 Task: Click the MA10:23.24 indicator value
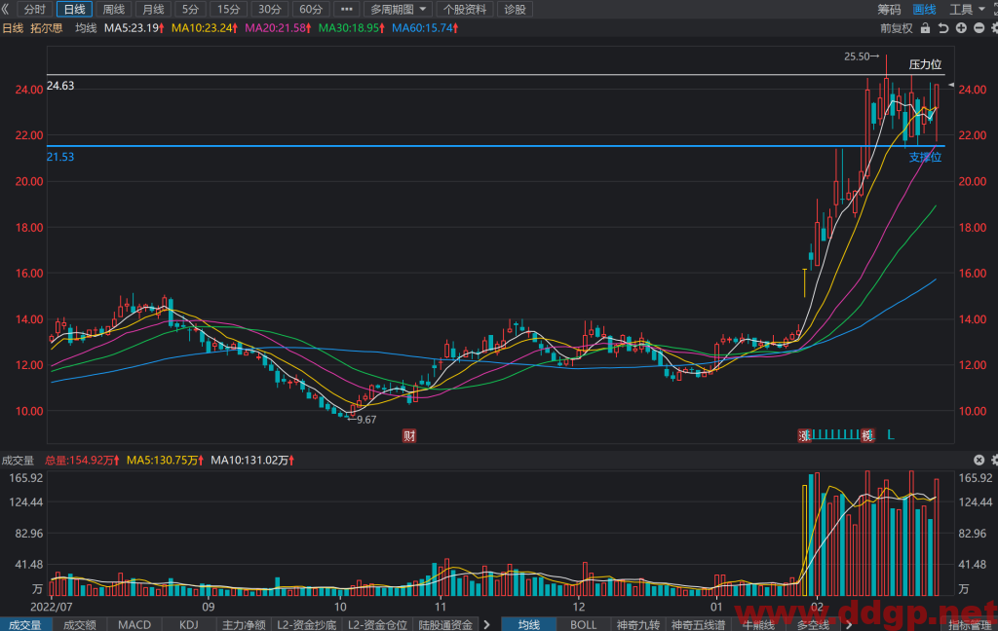205,28
